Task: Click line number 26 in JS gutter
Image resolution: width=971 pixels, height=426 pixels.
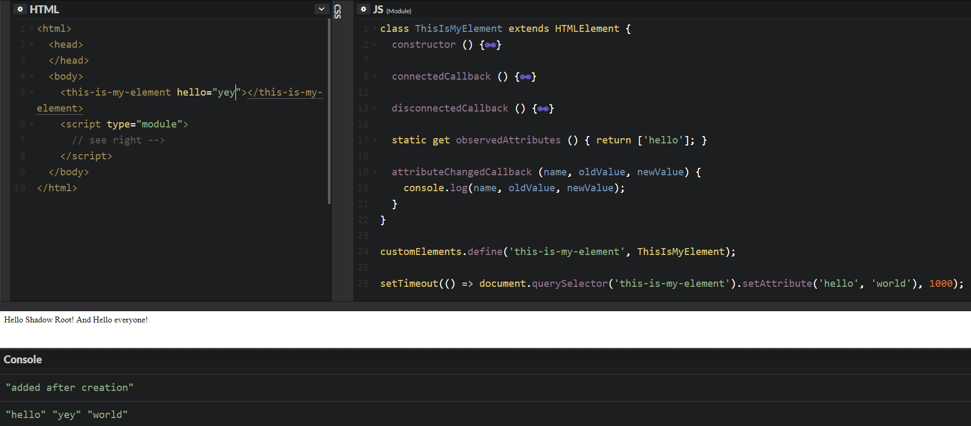Action: pos(363,284)
